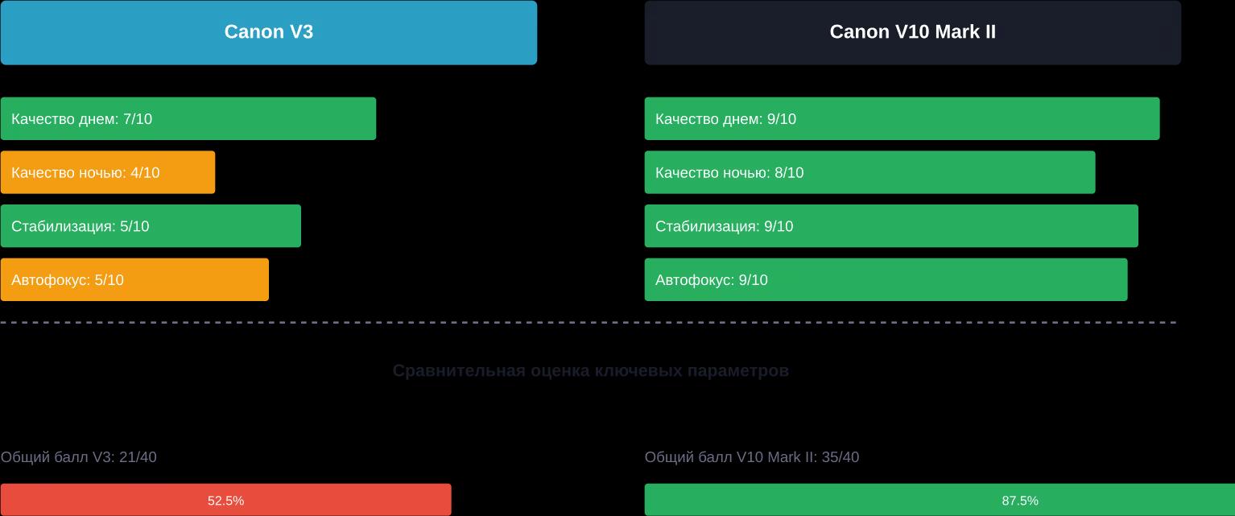Image resolution: width=1235 pixels, height=516 pixels.
Task: Click the 'Canon V3' title text
Action: pyautogui.click(x=268, y=32)
